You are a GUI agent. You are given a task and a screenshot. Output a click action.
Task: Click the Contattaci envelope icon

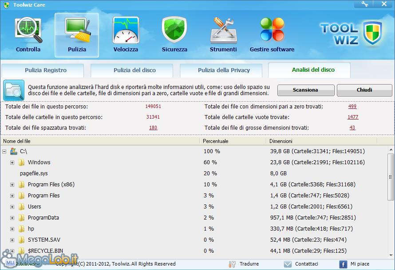[288, 264]
